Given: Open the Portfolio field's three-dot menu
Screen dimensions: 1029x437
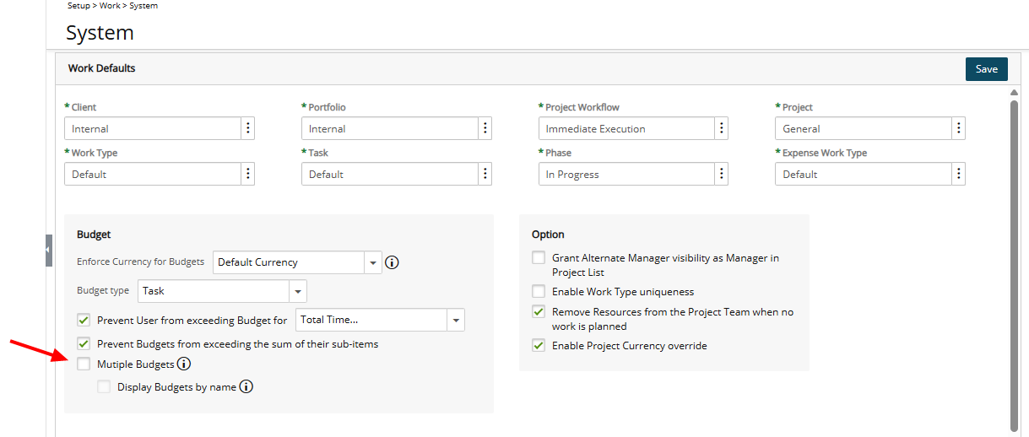Looking at the screenshot, I should [485, 128].
